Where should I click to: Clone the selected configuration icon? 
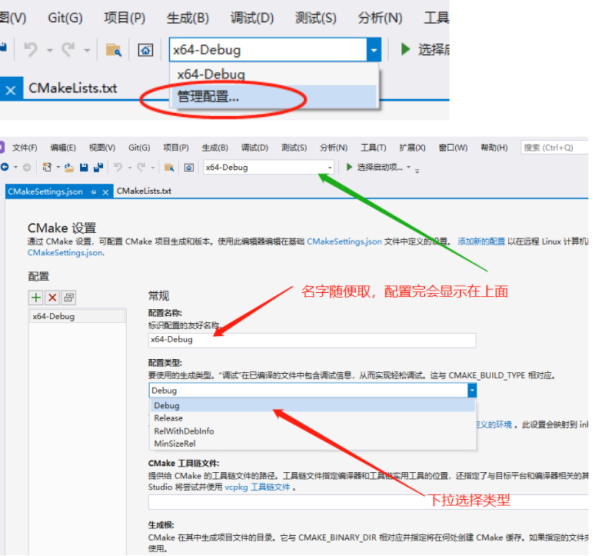tap(69, 298)
